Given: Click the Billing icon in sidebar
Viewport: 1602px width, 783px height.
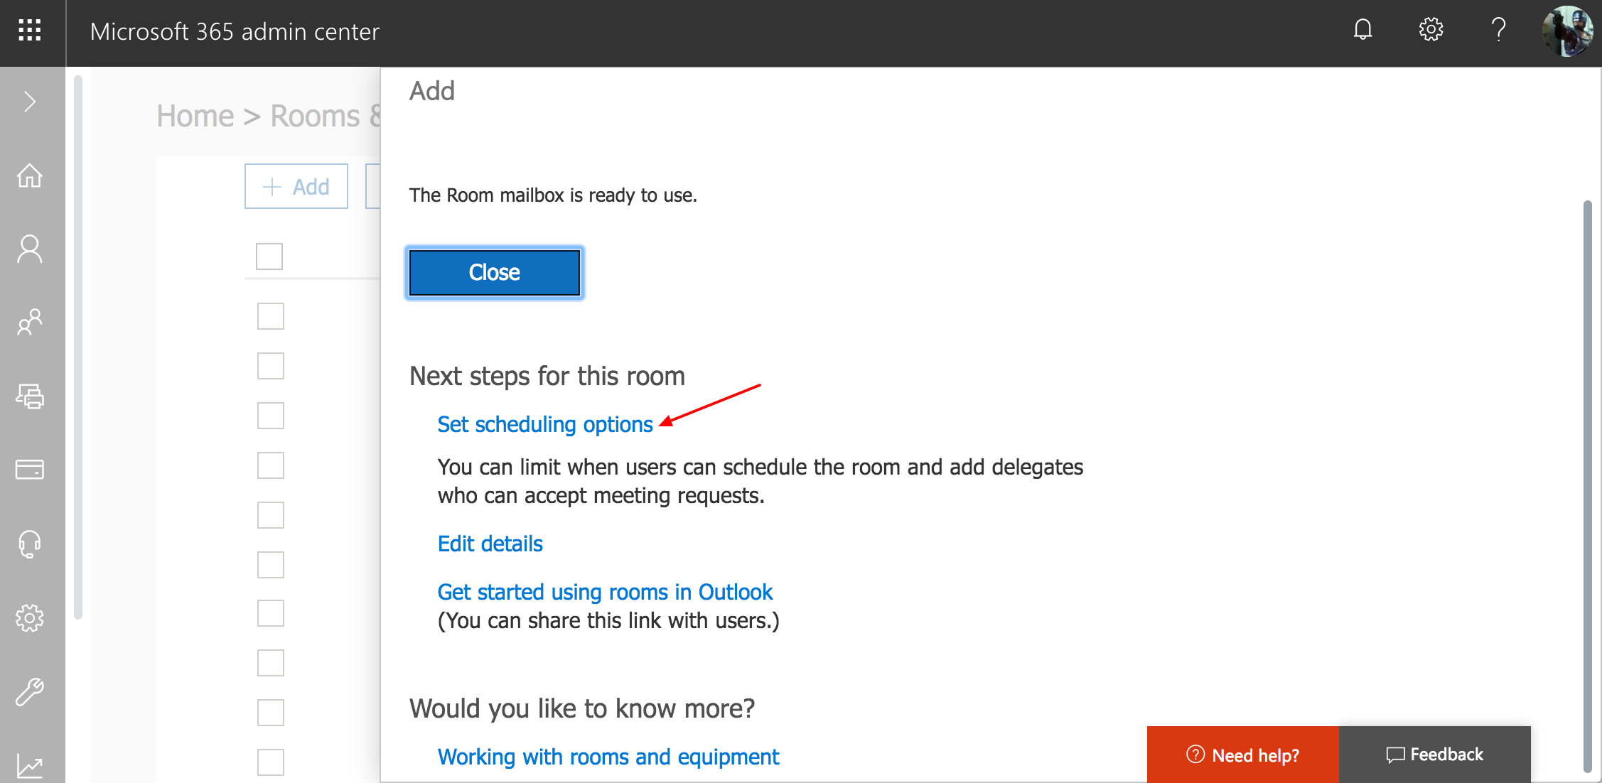Looking at the screenshot, I should [30, 468].
